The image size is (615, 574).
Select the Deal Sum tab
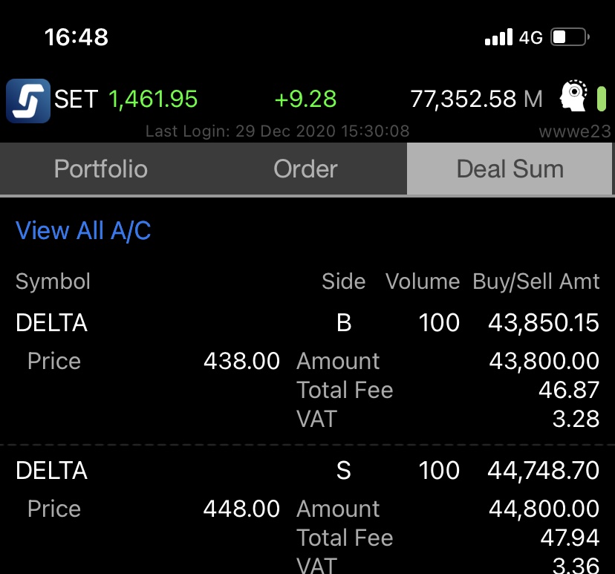click(510, 169)
